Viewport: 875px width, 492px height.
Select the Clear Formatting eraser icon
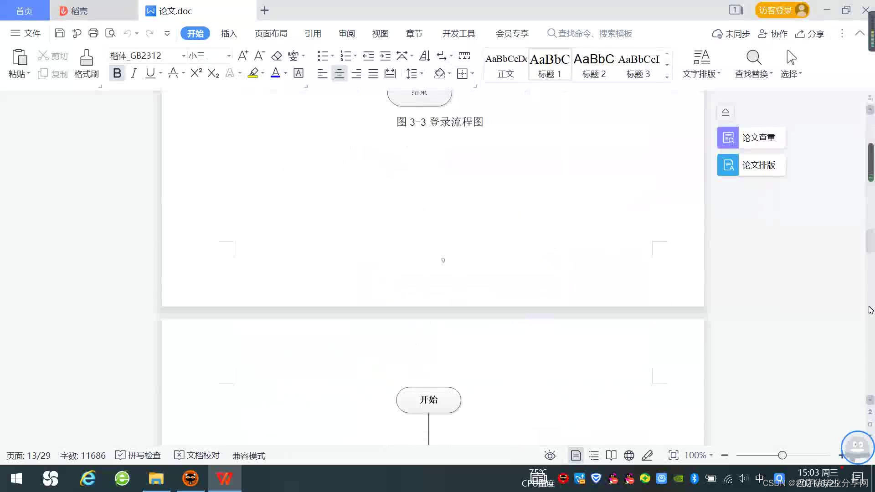click(x=277, y=56)
